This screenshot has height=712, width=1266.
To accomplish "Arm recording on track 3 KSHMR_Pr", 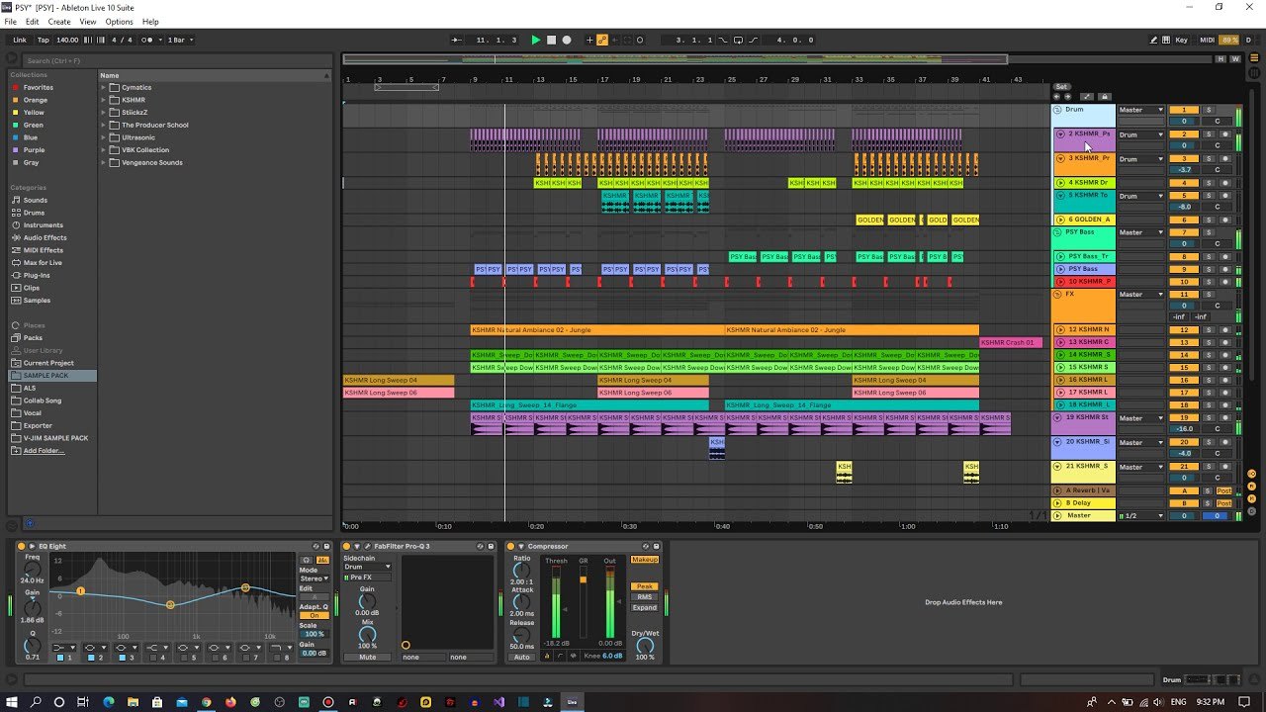I will click(x=1224, y=158).
